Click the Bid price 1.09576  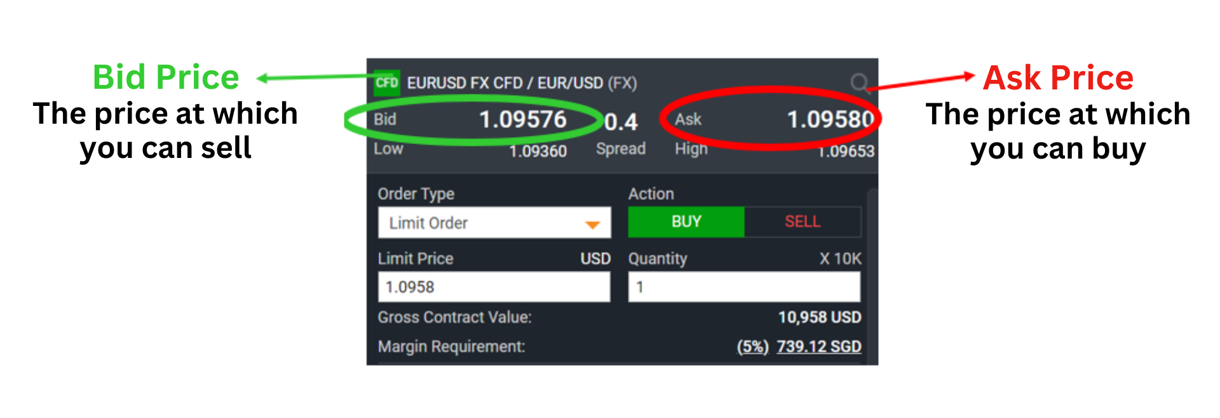click(x=522, y=119)
